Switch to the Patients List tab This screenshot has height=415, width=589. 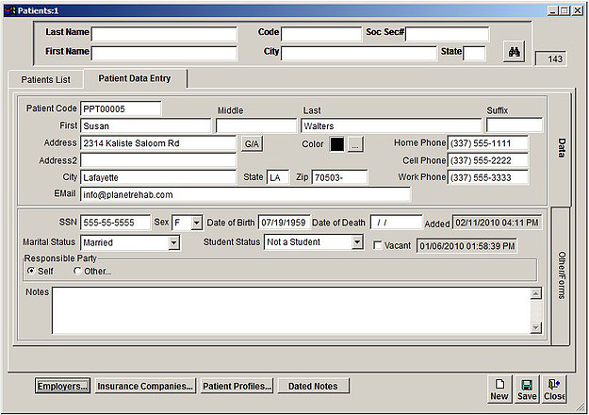click(x=45, y=79)
